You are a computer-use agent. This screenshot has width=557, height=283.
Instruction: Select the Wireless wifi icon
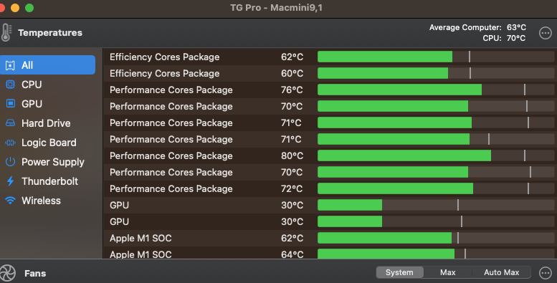click(x=10, y=201)
